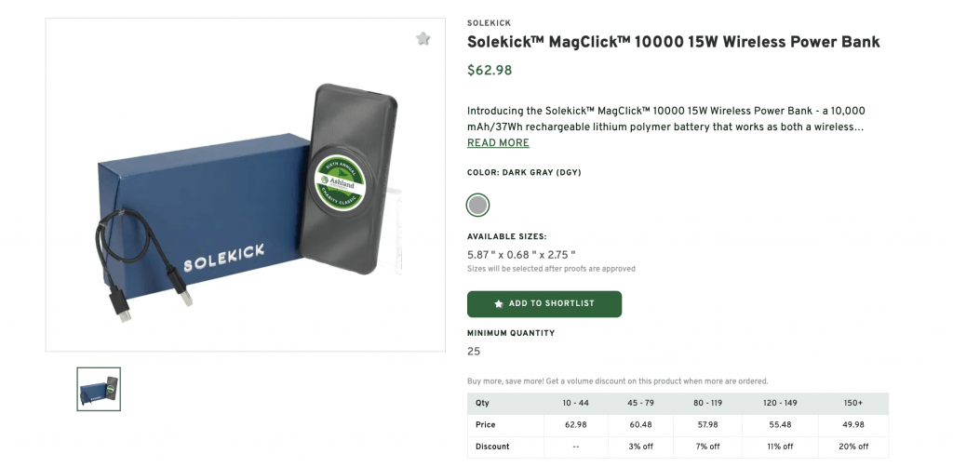953x467 pixels.
Task: Click the 20% off discount cell
Action: pos(854,447)
